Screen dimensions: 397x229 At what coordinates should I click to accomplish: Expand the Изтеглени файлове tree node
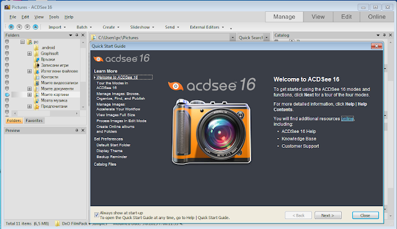tap(29, 71)
